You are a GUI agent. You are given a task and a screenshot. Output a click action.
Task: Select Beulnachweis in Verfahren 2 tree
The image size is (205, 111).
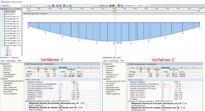click(111, 92)
